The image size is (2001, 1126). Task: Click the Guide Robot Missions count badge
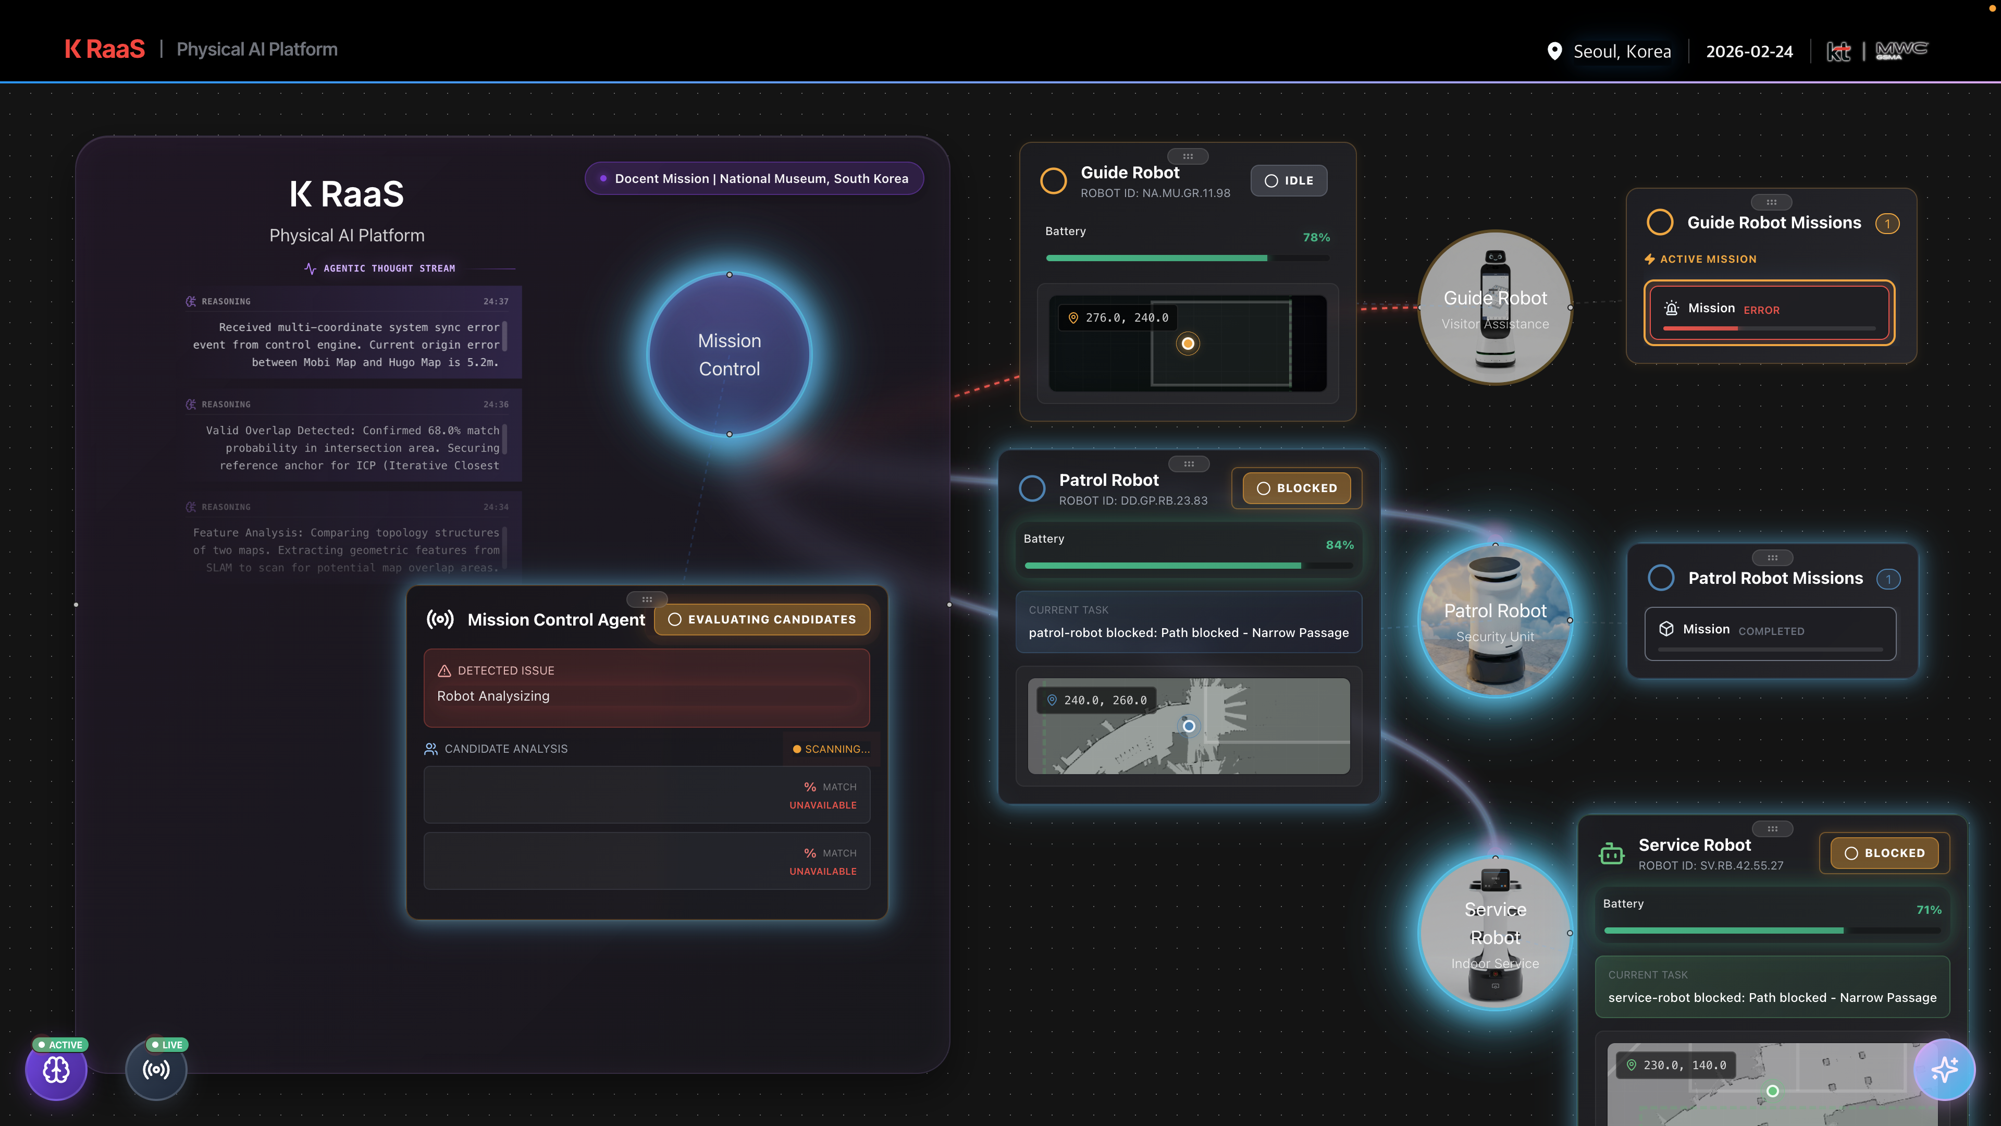click(1887, 224)
